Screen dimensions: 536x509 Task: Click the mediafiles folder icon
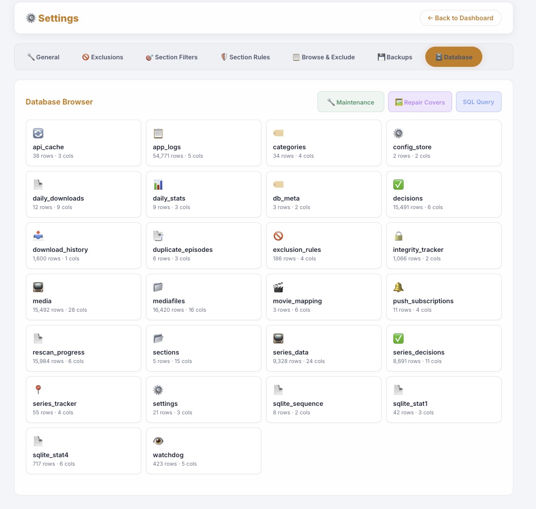(x=158, y=287)
